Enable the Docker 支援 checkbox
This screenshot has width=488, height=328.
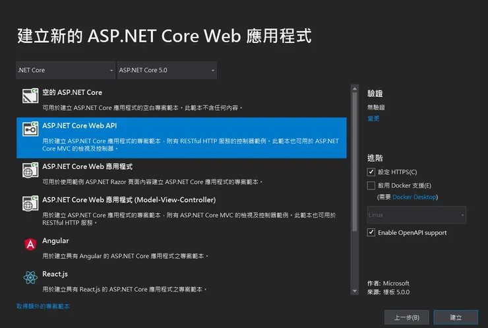(371, 185)
